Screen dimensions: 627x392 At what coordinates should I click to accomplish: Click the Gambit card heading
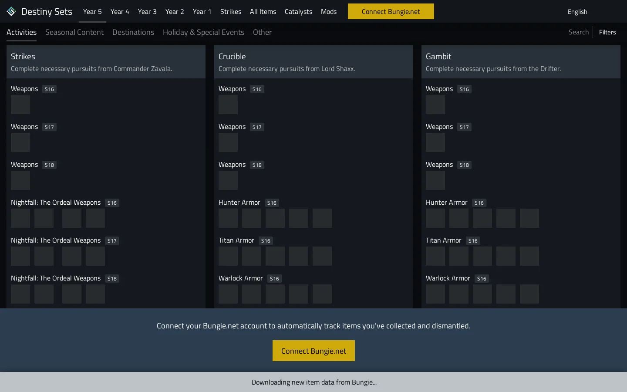point(438,56)
